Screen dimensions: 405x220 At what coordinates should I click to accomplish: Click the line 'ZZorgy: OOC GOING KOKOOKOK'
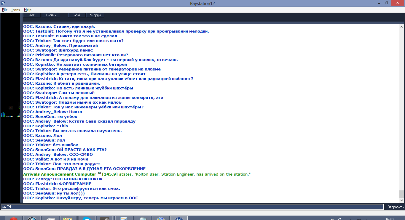(x=63, y=179)
